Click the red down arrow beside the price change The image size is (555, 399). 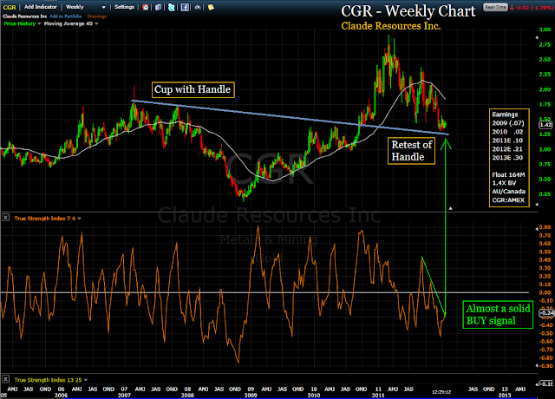pos(512,8)
